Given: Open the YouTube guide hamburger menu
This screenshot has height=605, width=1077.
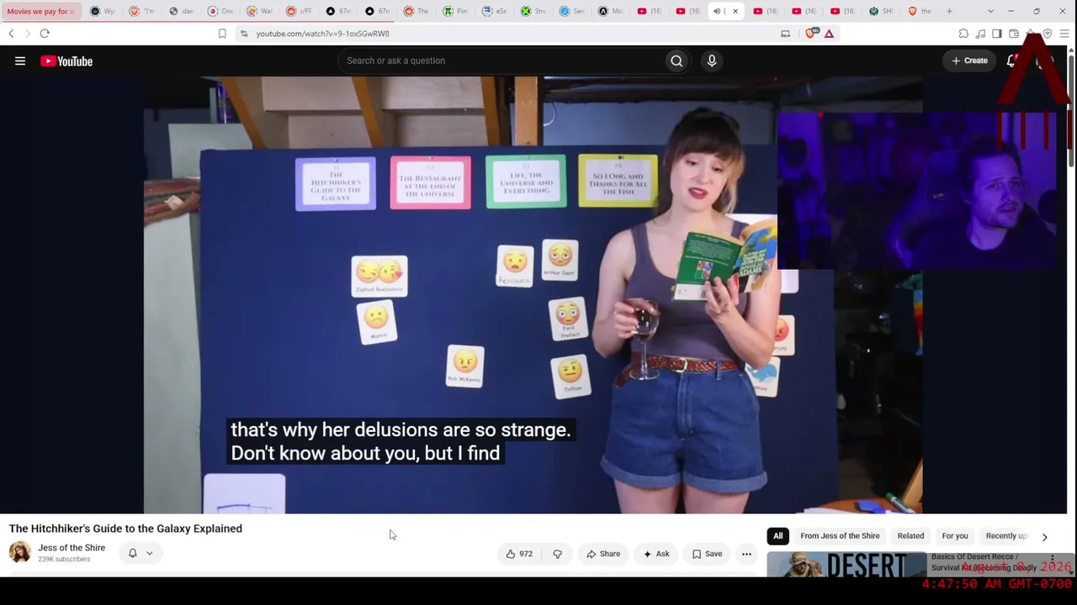Looking at the screenshot, I should (20, 60).
